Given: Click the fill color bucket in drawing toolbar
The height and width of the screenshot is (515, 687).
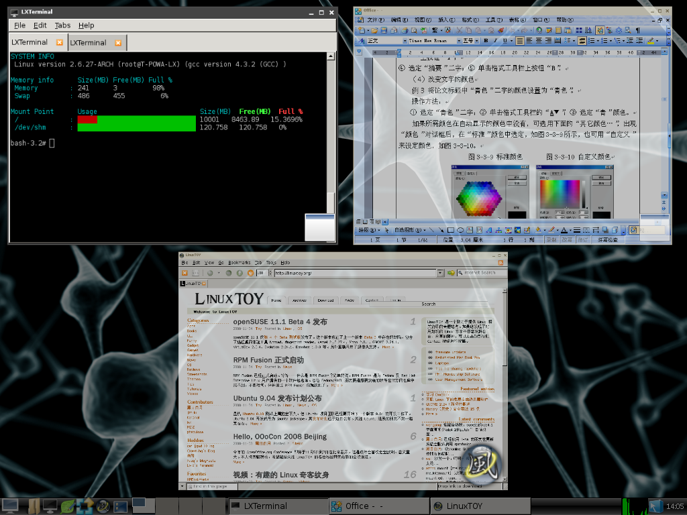Looking at the screenshot, I should click(x=538, y=230).
